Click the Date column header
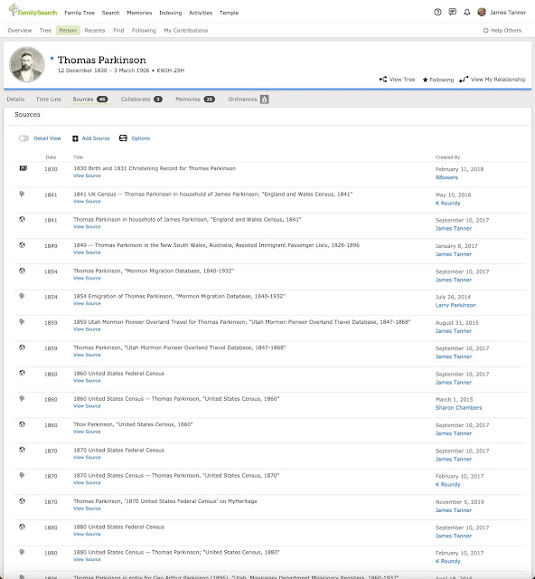The width and height of the screenshot is (535, 579). [51, 157]
